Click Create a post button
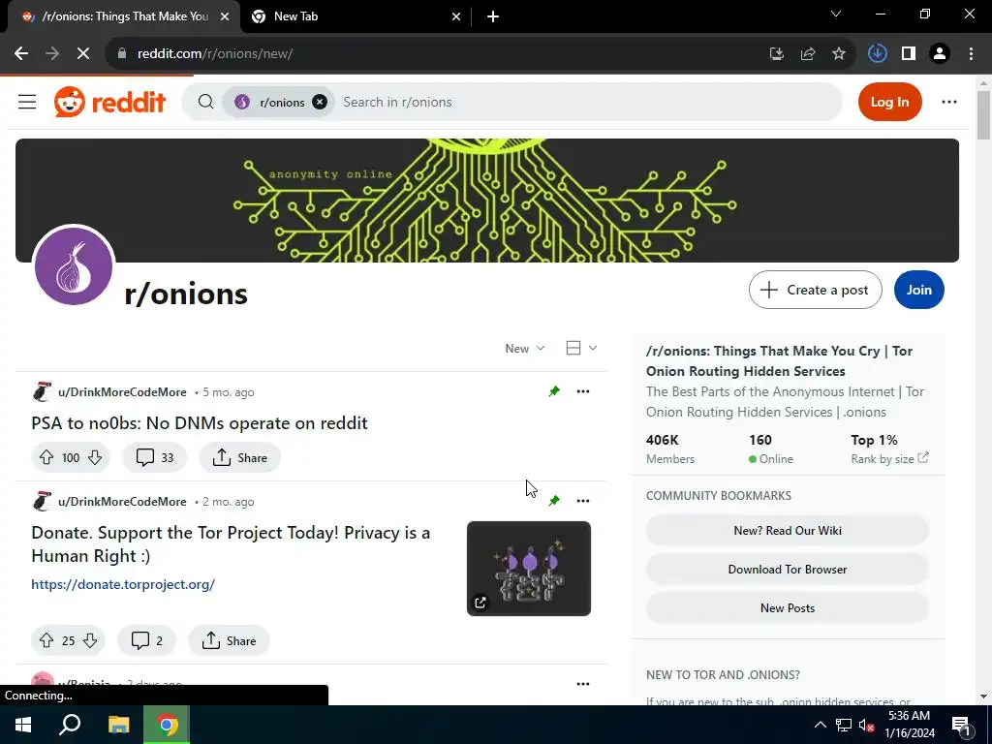Image resolution: width=992 pixels, height=744 pixels. pos(815,290)
